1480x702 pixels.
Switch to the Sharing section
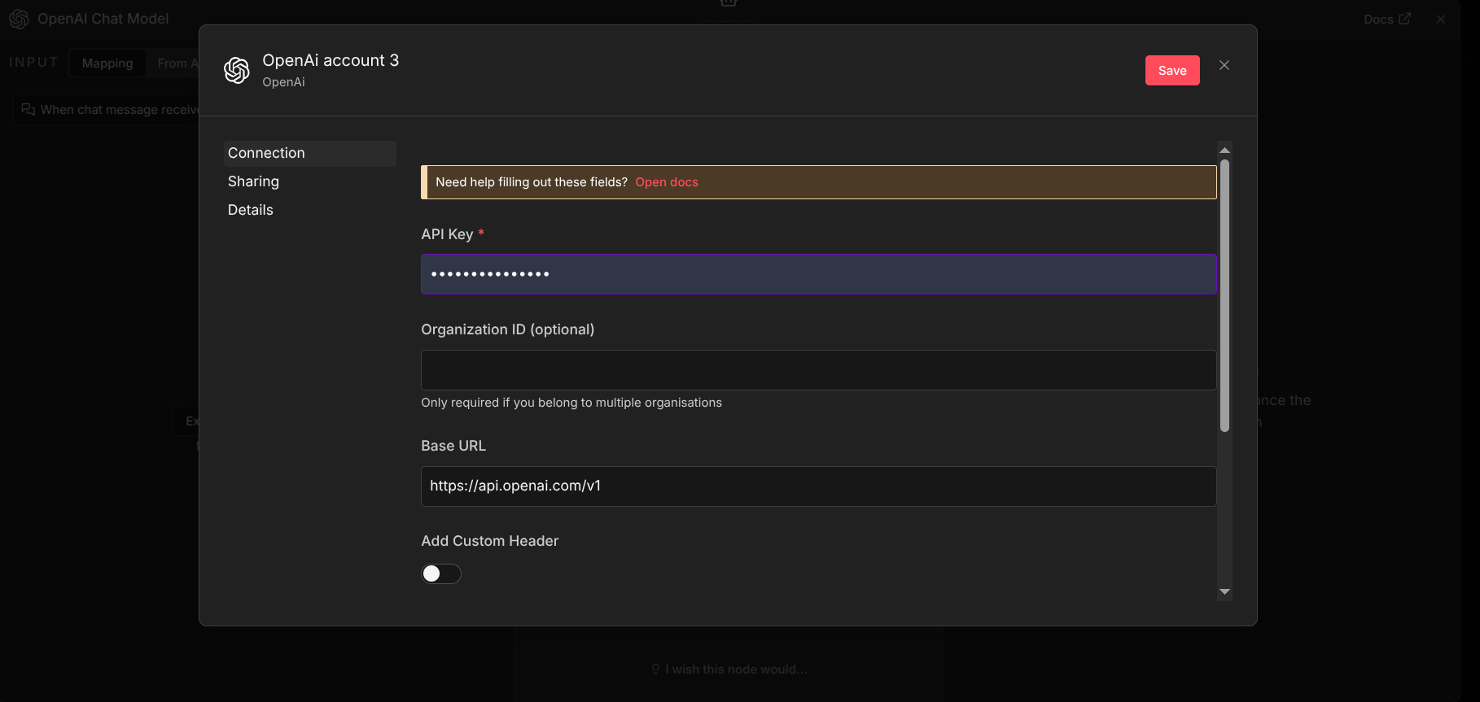point(252,181)
